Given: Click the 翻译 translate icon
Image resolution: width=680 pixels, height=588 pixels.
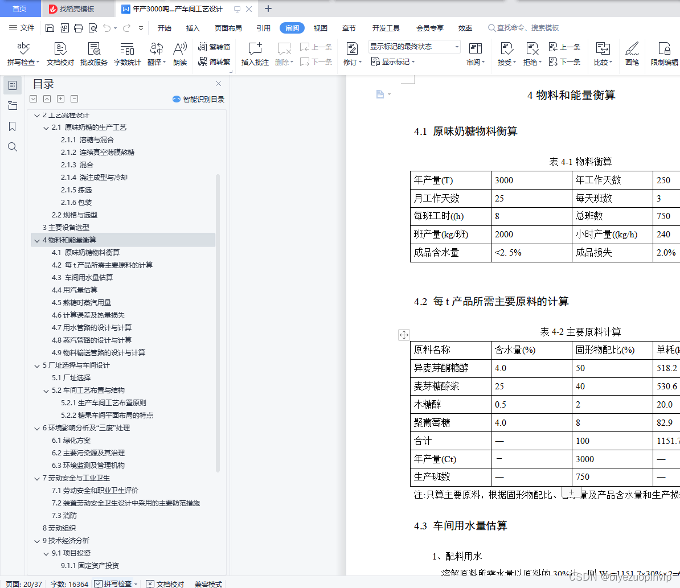Looking at the screenshot, I should 157,54.
